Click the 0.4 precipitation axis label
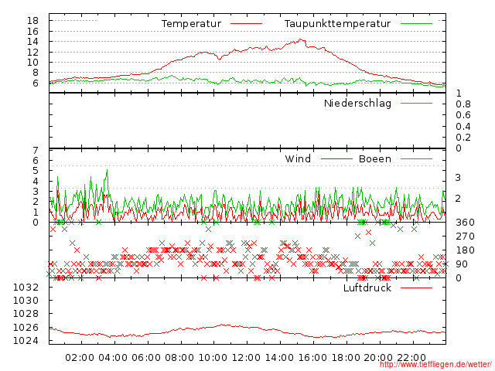 tap(463, 127)
